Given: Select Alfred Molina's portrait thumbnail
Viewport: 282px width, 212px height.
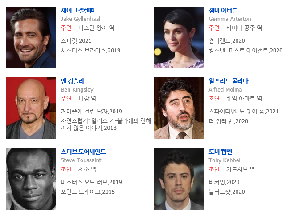Looking at the screenshot, I should click(x=179, y=108).
